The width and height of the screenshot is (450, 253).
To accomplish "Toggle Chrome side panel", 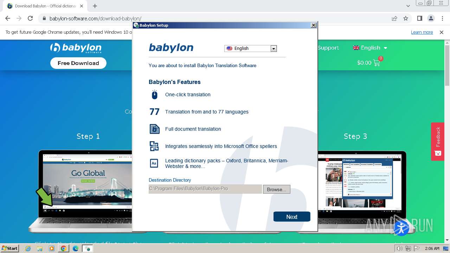I will [x=420, y=19].
